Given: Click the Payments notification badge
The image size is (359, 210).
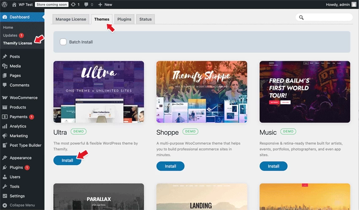Looking at the screenshot, I should tap(32, 117).
